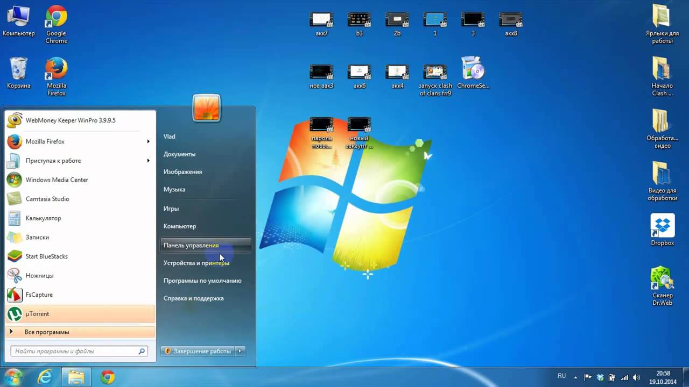Launch FsCapture from Start menu
This screenshot has height=387, width=689.
(x=80, y=295)
